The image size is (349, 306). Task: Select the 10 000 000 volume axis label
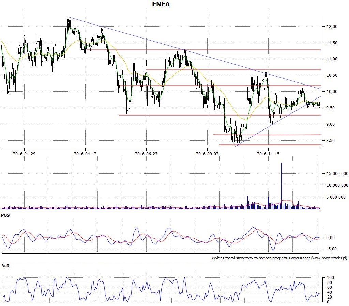click(x=337, y=185)
